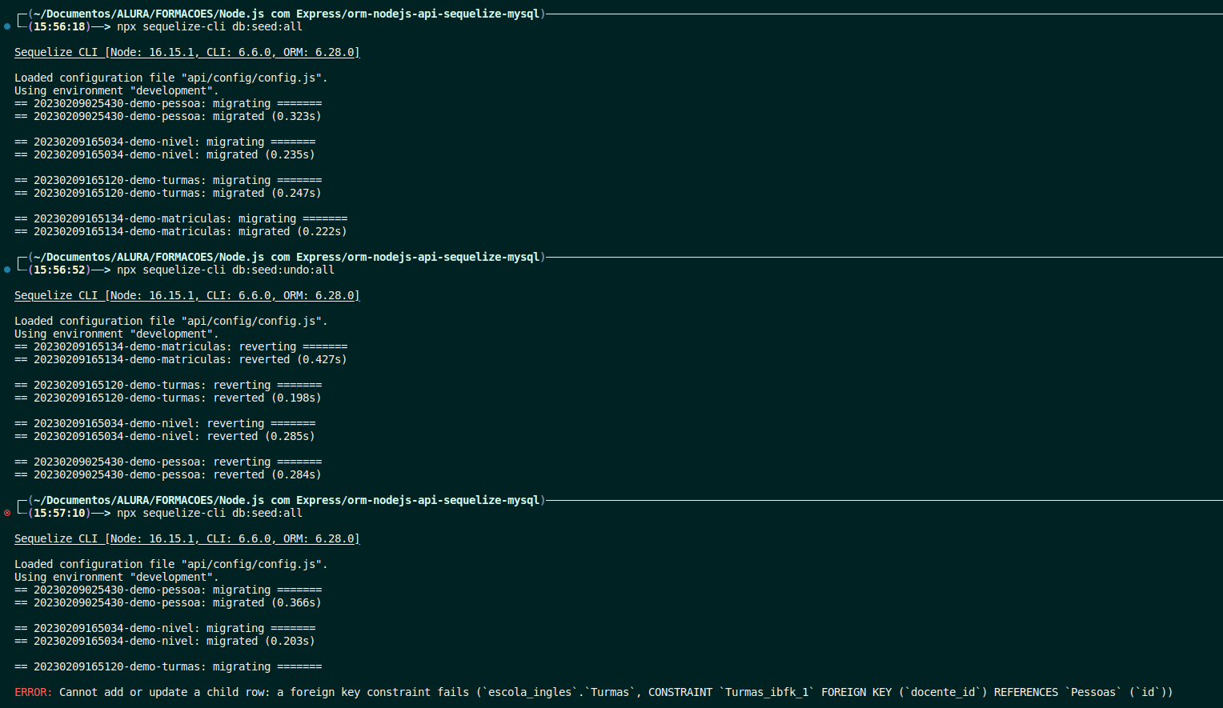Click demo-nivel reverting line
The image size is (1223, 708).
point(165,423)
